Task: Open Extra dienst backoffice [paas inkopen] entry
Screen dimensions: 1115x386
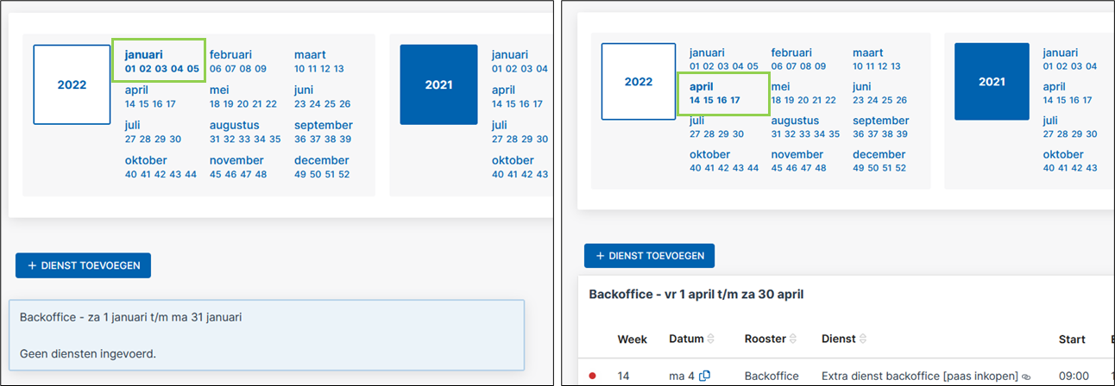Action: pos(920,377)
